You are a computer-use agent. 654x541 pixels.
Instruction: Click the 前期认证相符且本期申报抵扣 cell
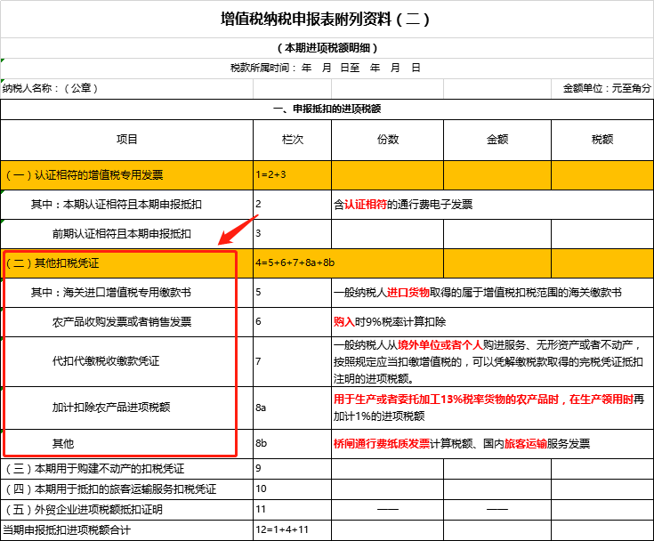point(126,234)
